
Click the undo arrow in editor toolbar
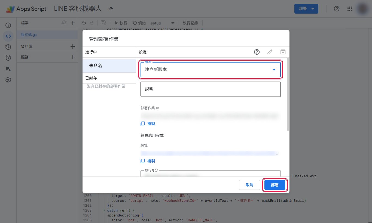[x=84, y=23]
